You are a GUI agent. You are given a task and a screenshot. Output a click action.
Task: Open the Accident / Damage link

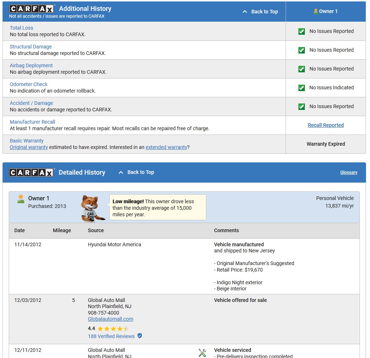(31, 103)
